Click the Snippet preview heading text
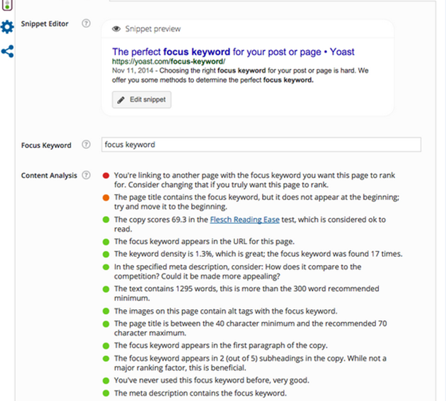Screen dimensions: 446x401 [x=152, y=29]
